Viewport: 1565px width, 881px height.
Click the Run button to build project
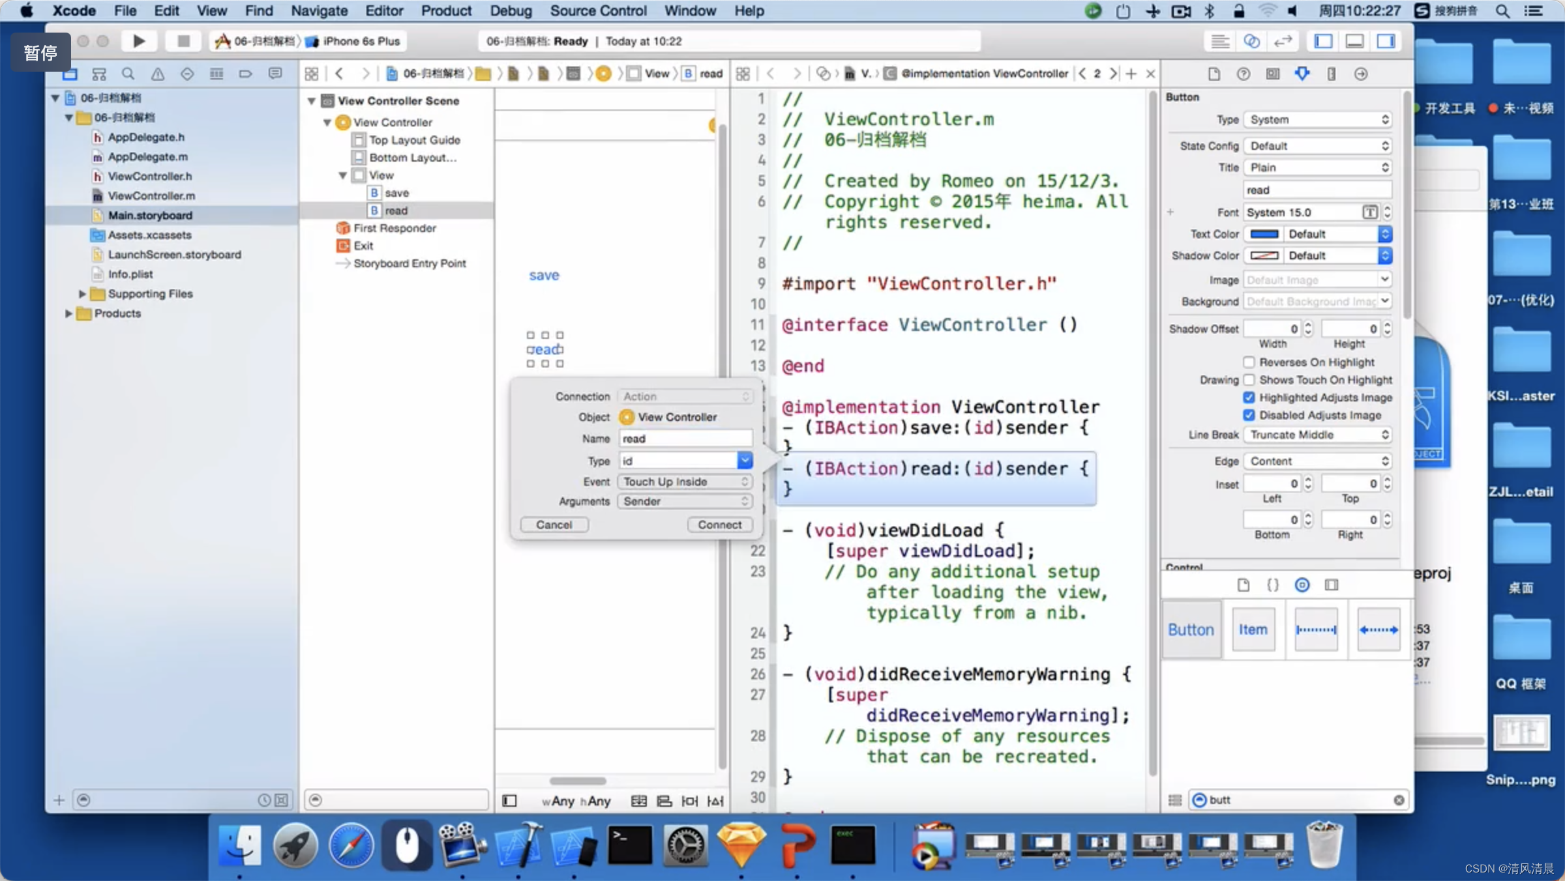tap(139, 41)
